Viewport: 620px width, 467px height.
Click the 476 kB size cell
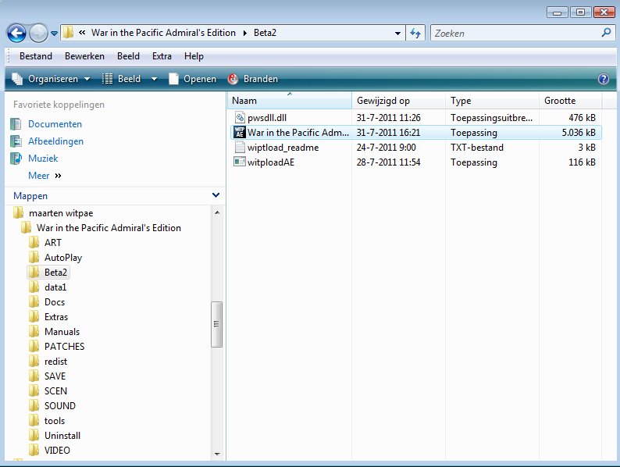582,117
